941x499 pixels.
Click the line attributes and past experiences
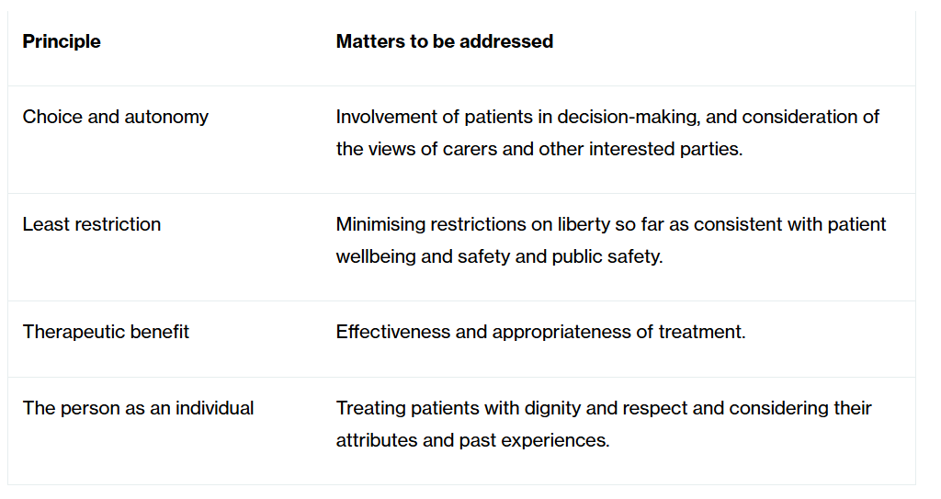pyautogui.click(x=472, y=440)
